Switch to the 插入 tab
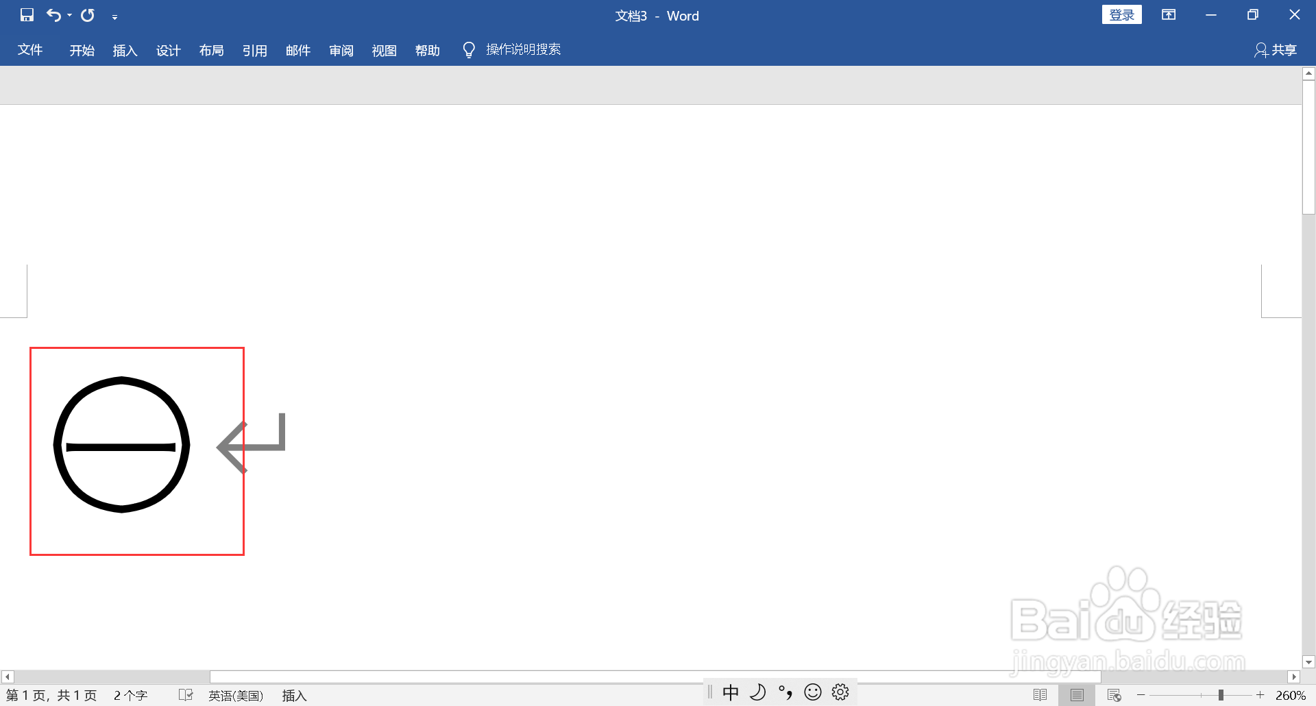The width and height of the screenshot is (1316, 706). [x=125, y=50]
